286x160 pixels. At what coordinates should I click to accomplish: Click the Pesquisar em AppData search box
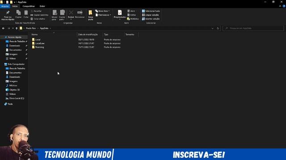pos(253,28)
